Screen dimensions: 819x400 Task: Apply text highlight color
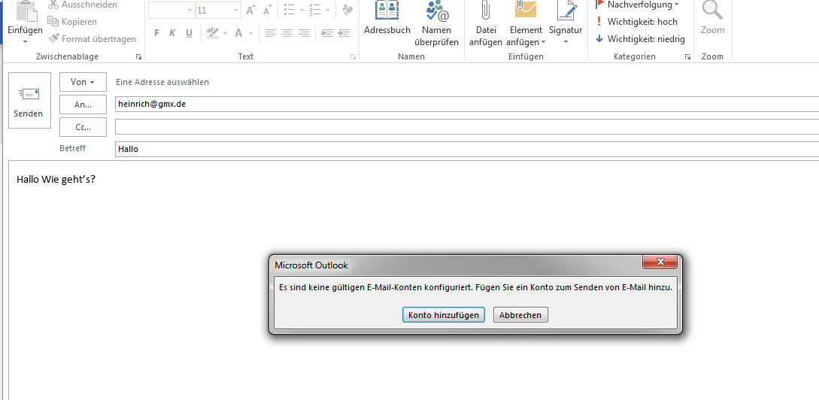[x=212, y=33]
